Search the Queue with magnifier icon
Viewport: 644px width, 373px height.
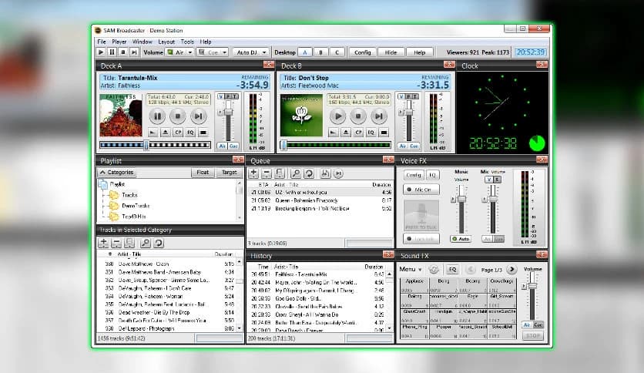point(296,173)
